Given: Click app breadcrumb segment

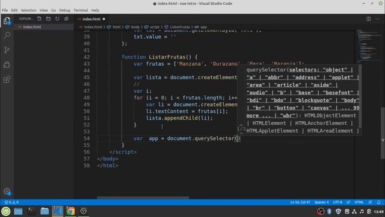Looking at the screenshot, I should [x=203, y=27].
